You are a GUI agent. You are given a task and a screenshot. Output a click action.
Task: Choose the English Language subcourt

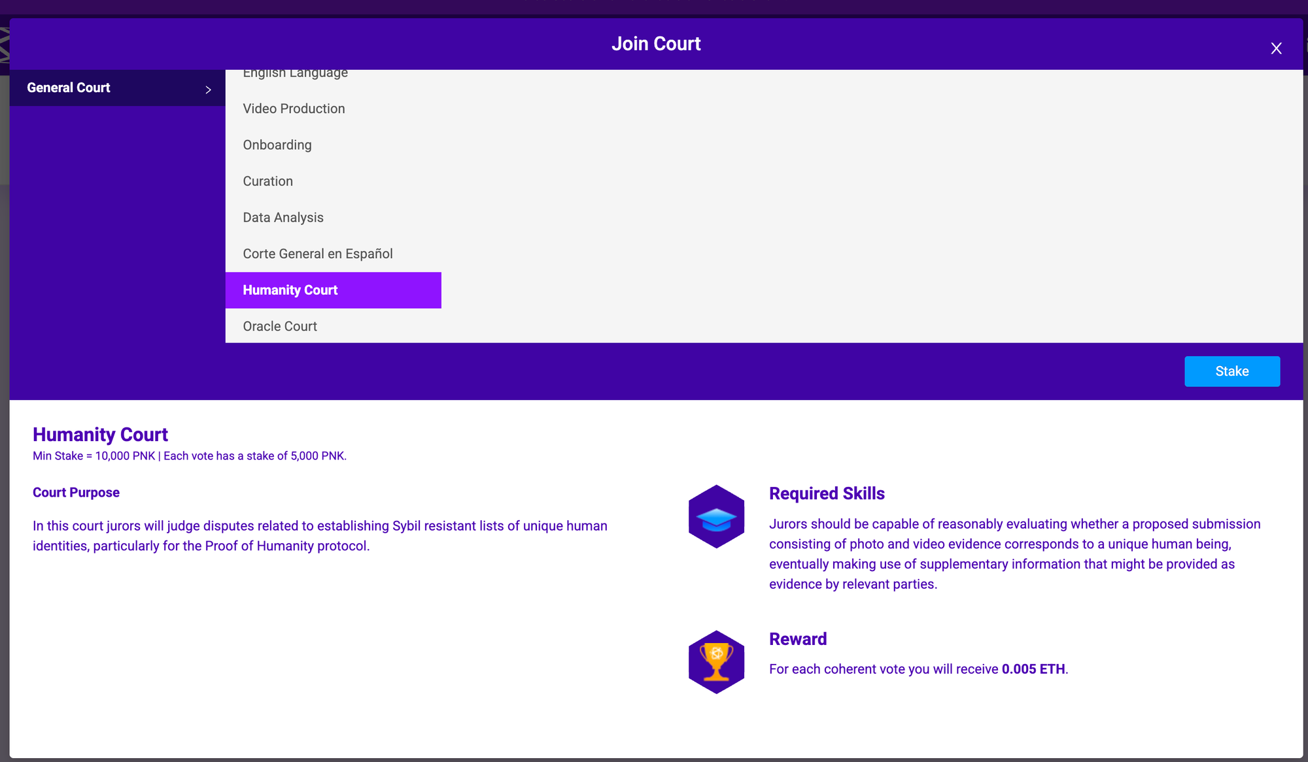295,74
